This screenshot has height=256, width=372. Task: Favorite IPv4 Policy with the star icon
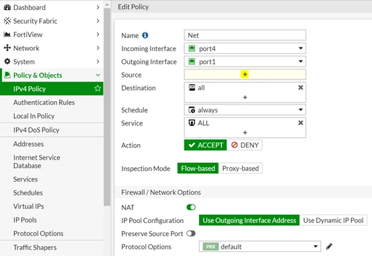pos(98,88)
